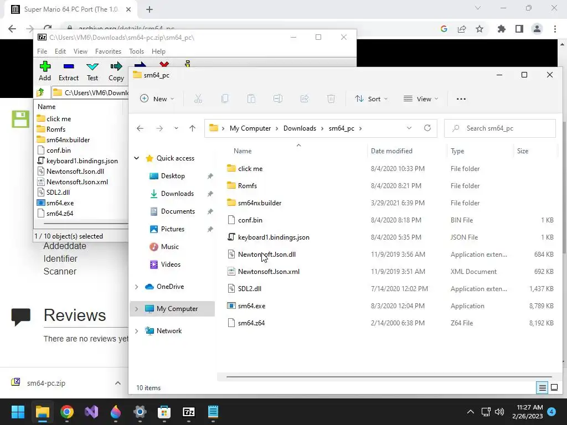Click the Extract icon in 7-Zip
The width and height of the screenshot is (567, 425).
point(69,66)
